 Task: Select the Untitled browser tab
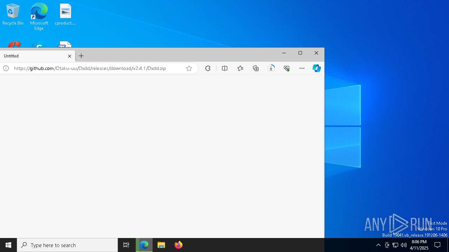point(37,56)
